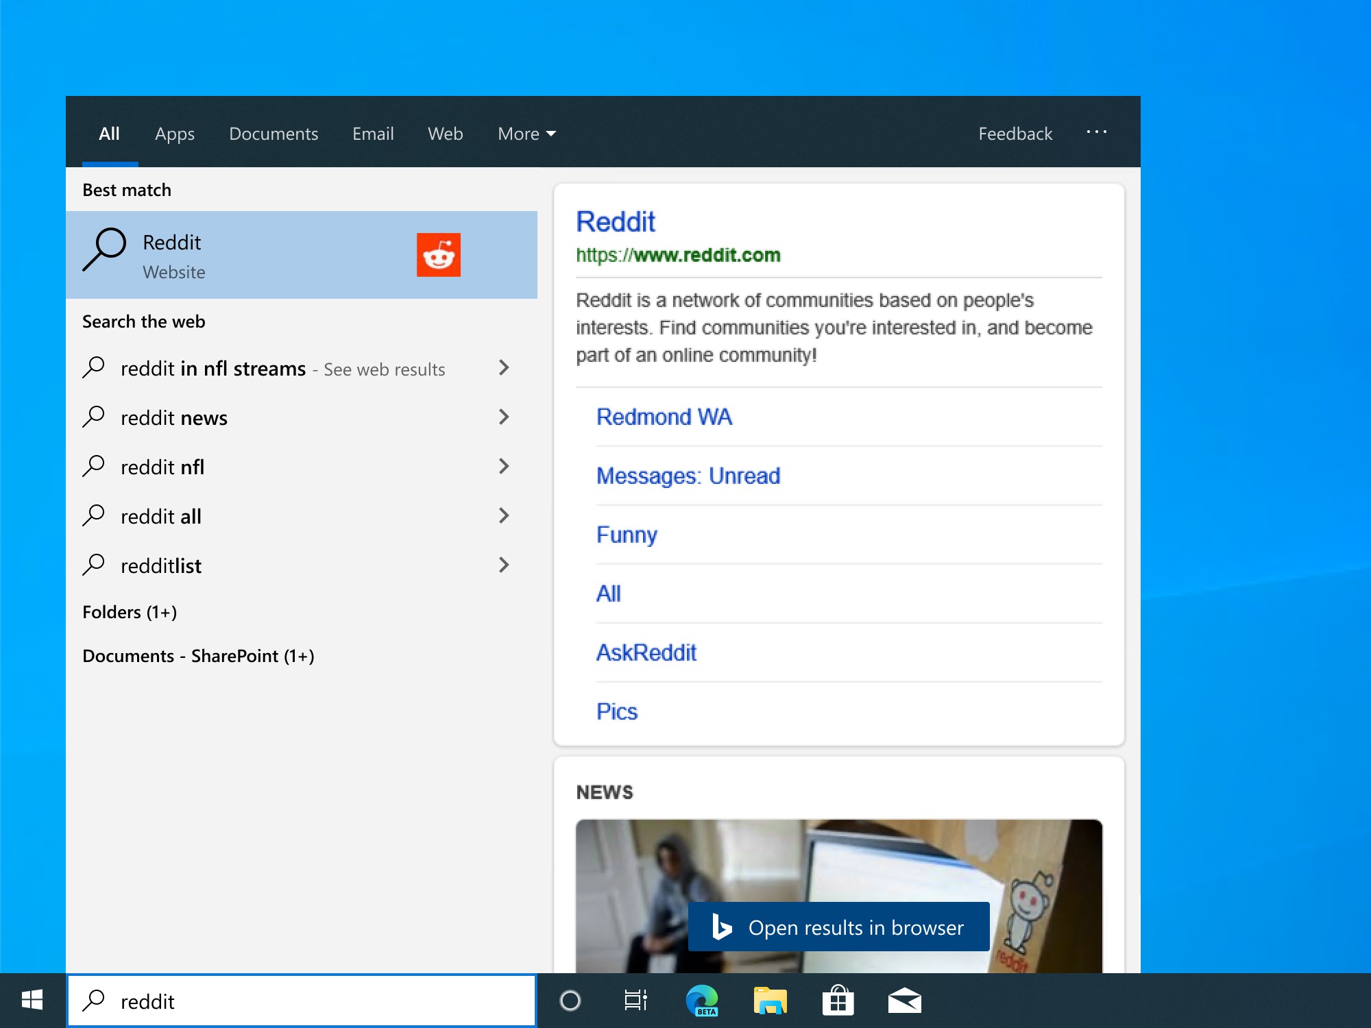The width and height of the screenshot is (1371, 1028).
Task: Expand the reddit nfl streams result
Action: tap(503, 368)
